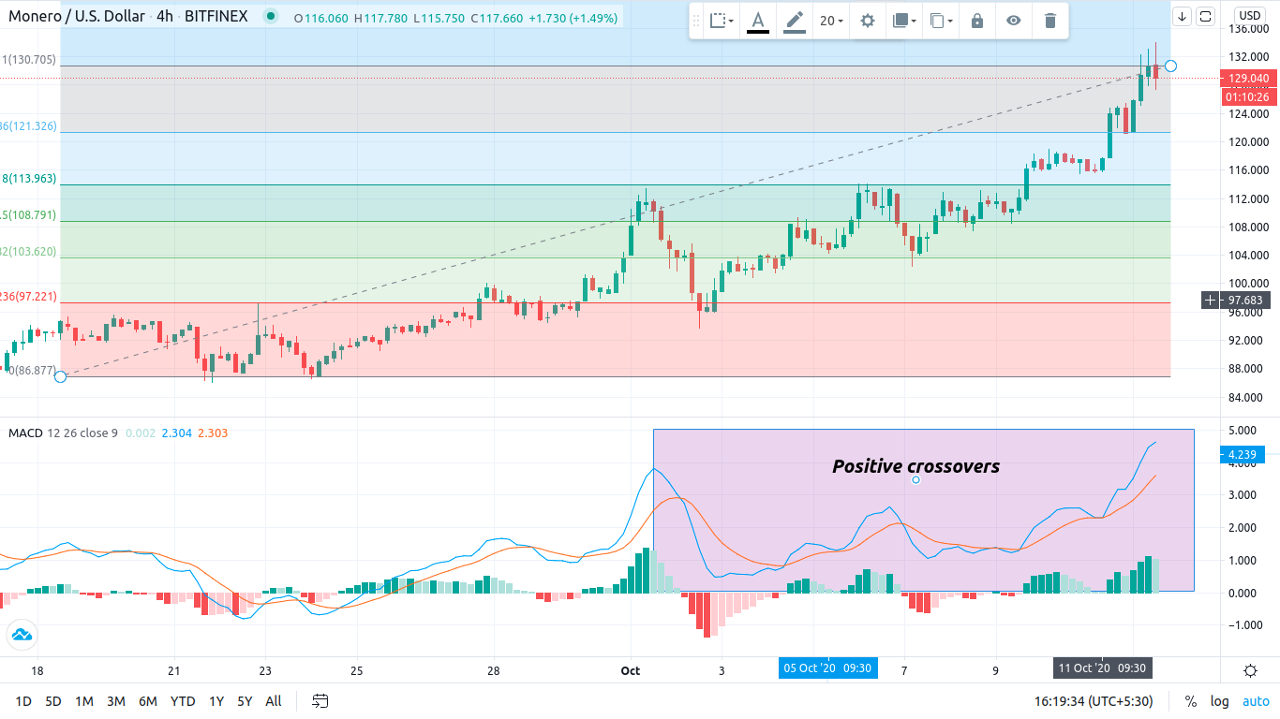The width and height of the screenshot is (1280, 719).
Task: Select the 5D time range
Action: (53, 701)
